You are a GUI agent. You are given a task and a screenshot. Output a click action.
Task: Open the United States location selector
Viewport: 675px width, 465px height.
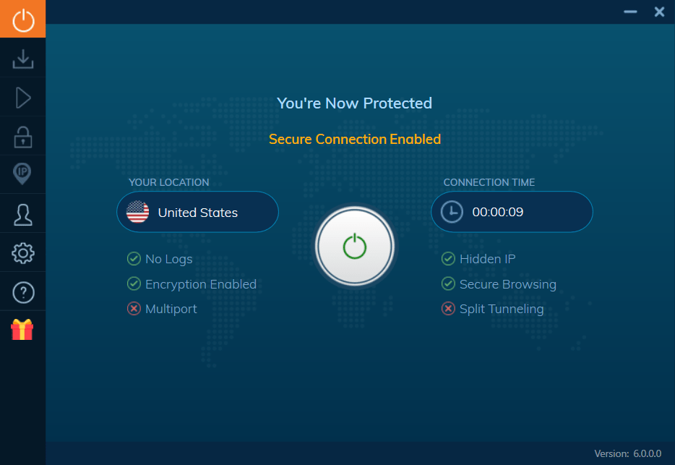197,211
